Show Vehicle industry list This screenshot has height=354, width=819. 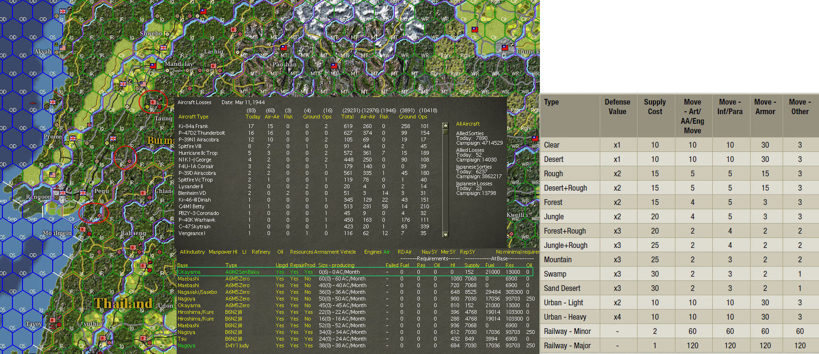(x=348, y=252)
